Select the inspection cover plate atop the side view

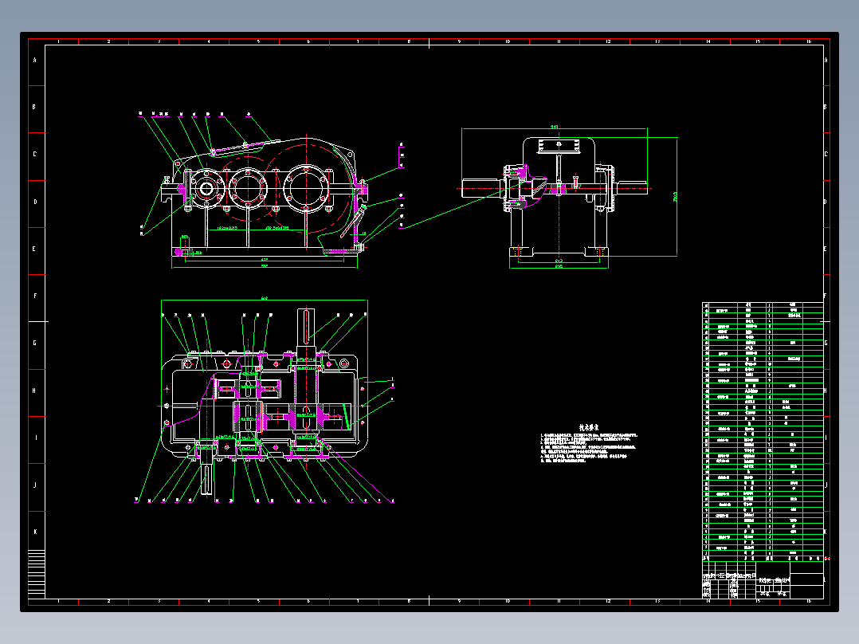pos(559,146)
